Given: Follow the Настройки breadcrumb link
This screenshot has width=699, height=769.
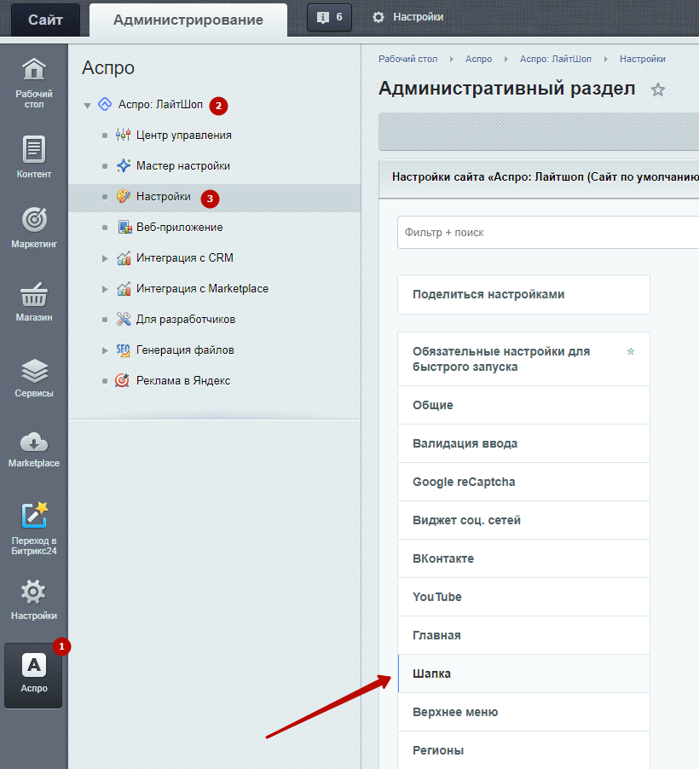Looking at the screenshot, I should tap(642, 59).
